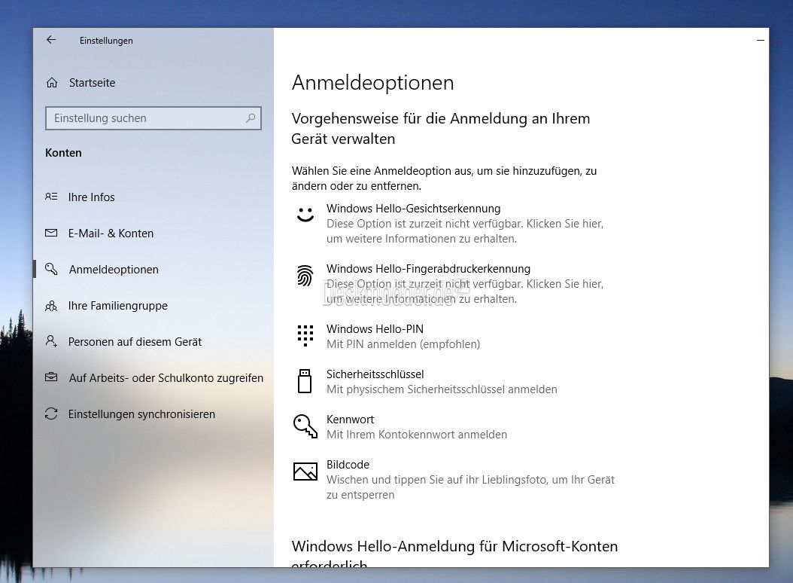This screenshot has height=583, width=793.
Task: Click the E-Mail- & Konten envelope icon
Action: tap(51, 233)
